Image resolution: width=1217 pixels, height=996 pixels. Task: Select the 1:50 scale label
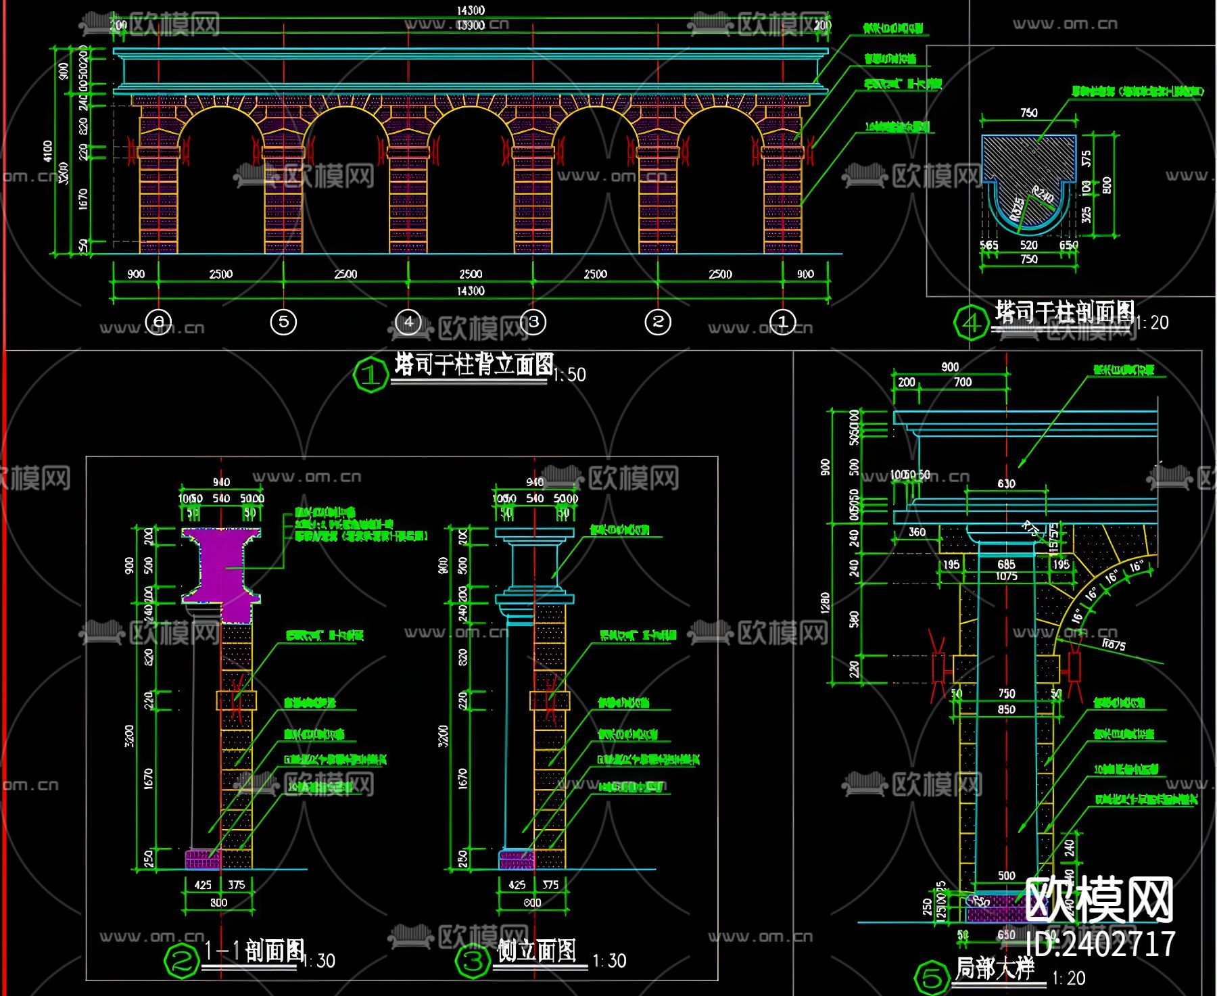pyautogui.click(x=569, y=375)
